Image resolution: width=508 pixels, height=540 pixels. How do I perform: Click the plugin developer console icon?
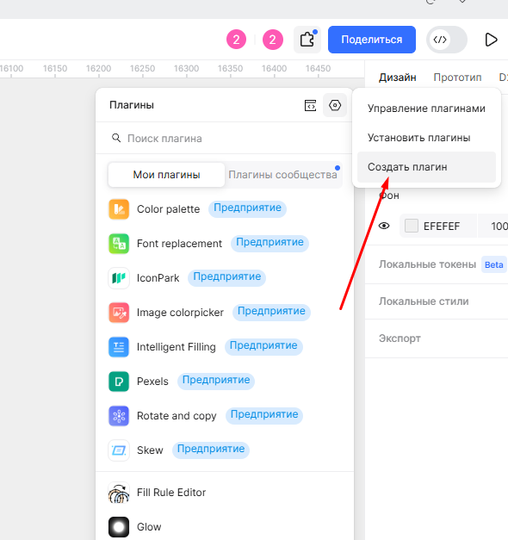[x=310, y=105]
